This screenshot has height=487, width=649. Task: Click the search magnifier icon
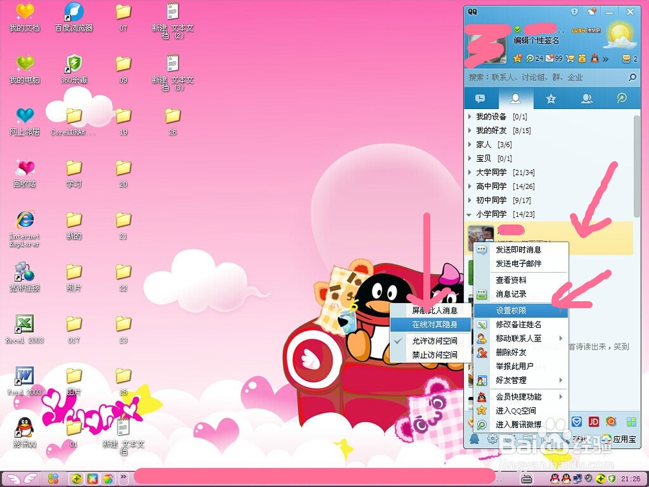pos(632,77)
